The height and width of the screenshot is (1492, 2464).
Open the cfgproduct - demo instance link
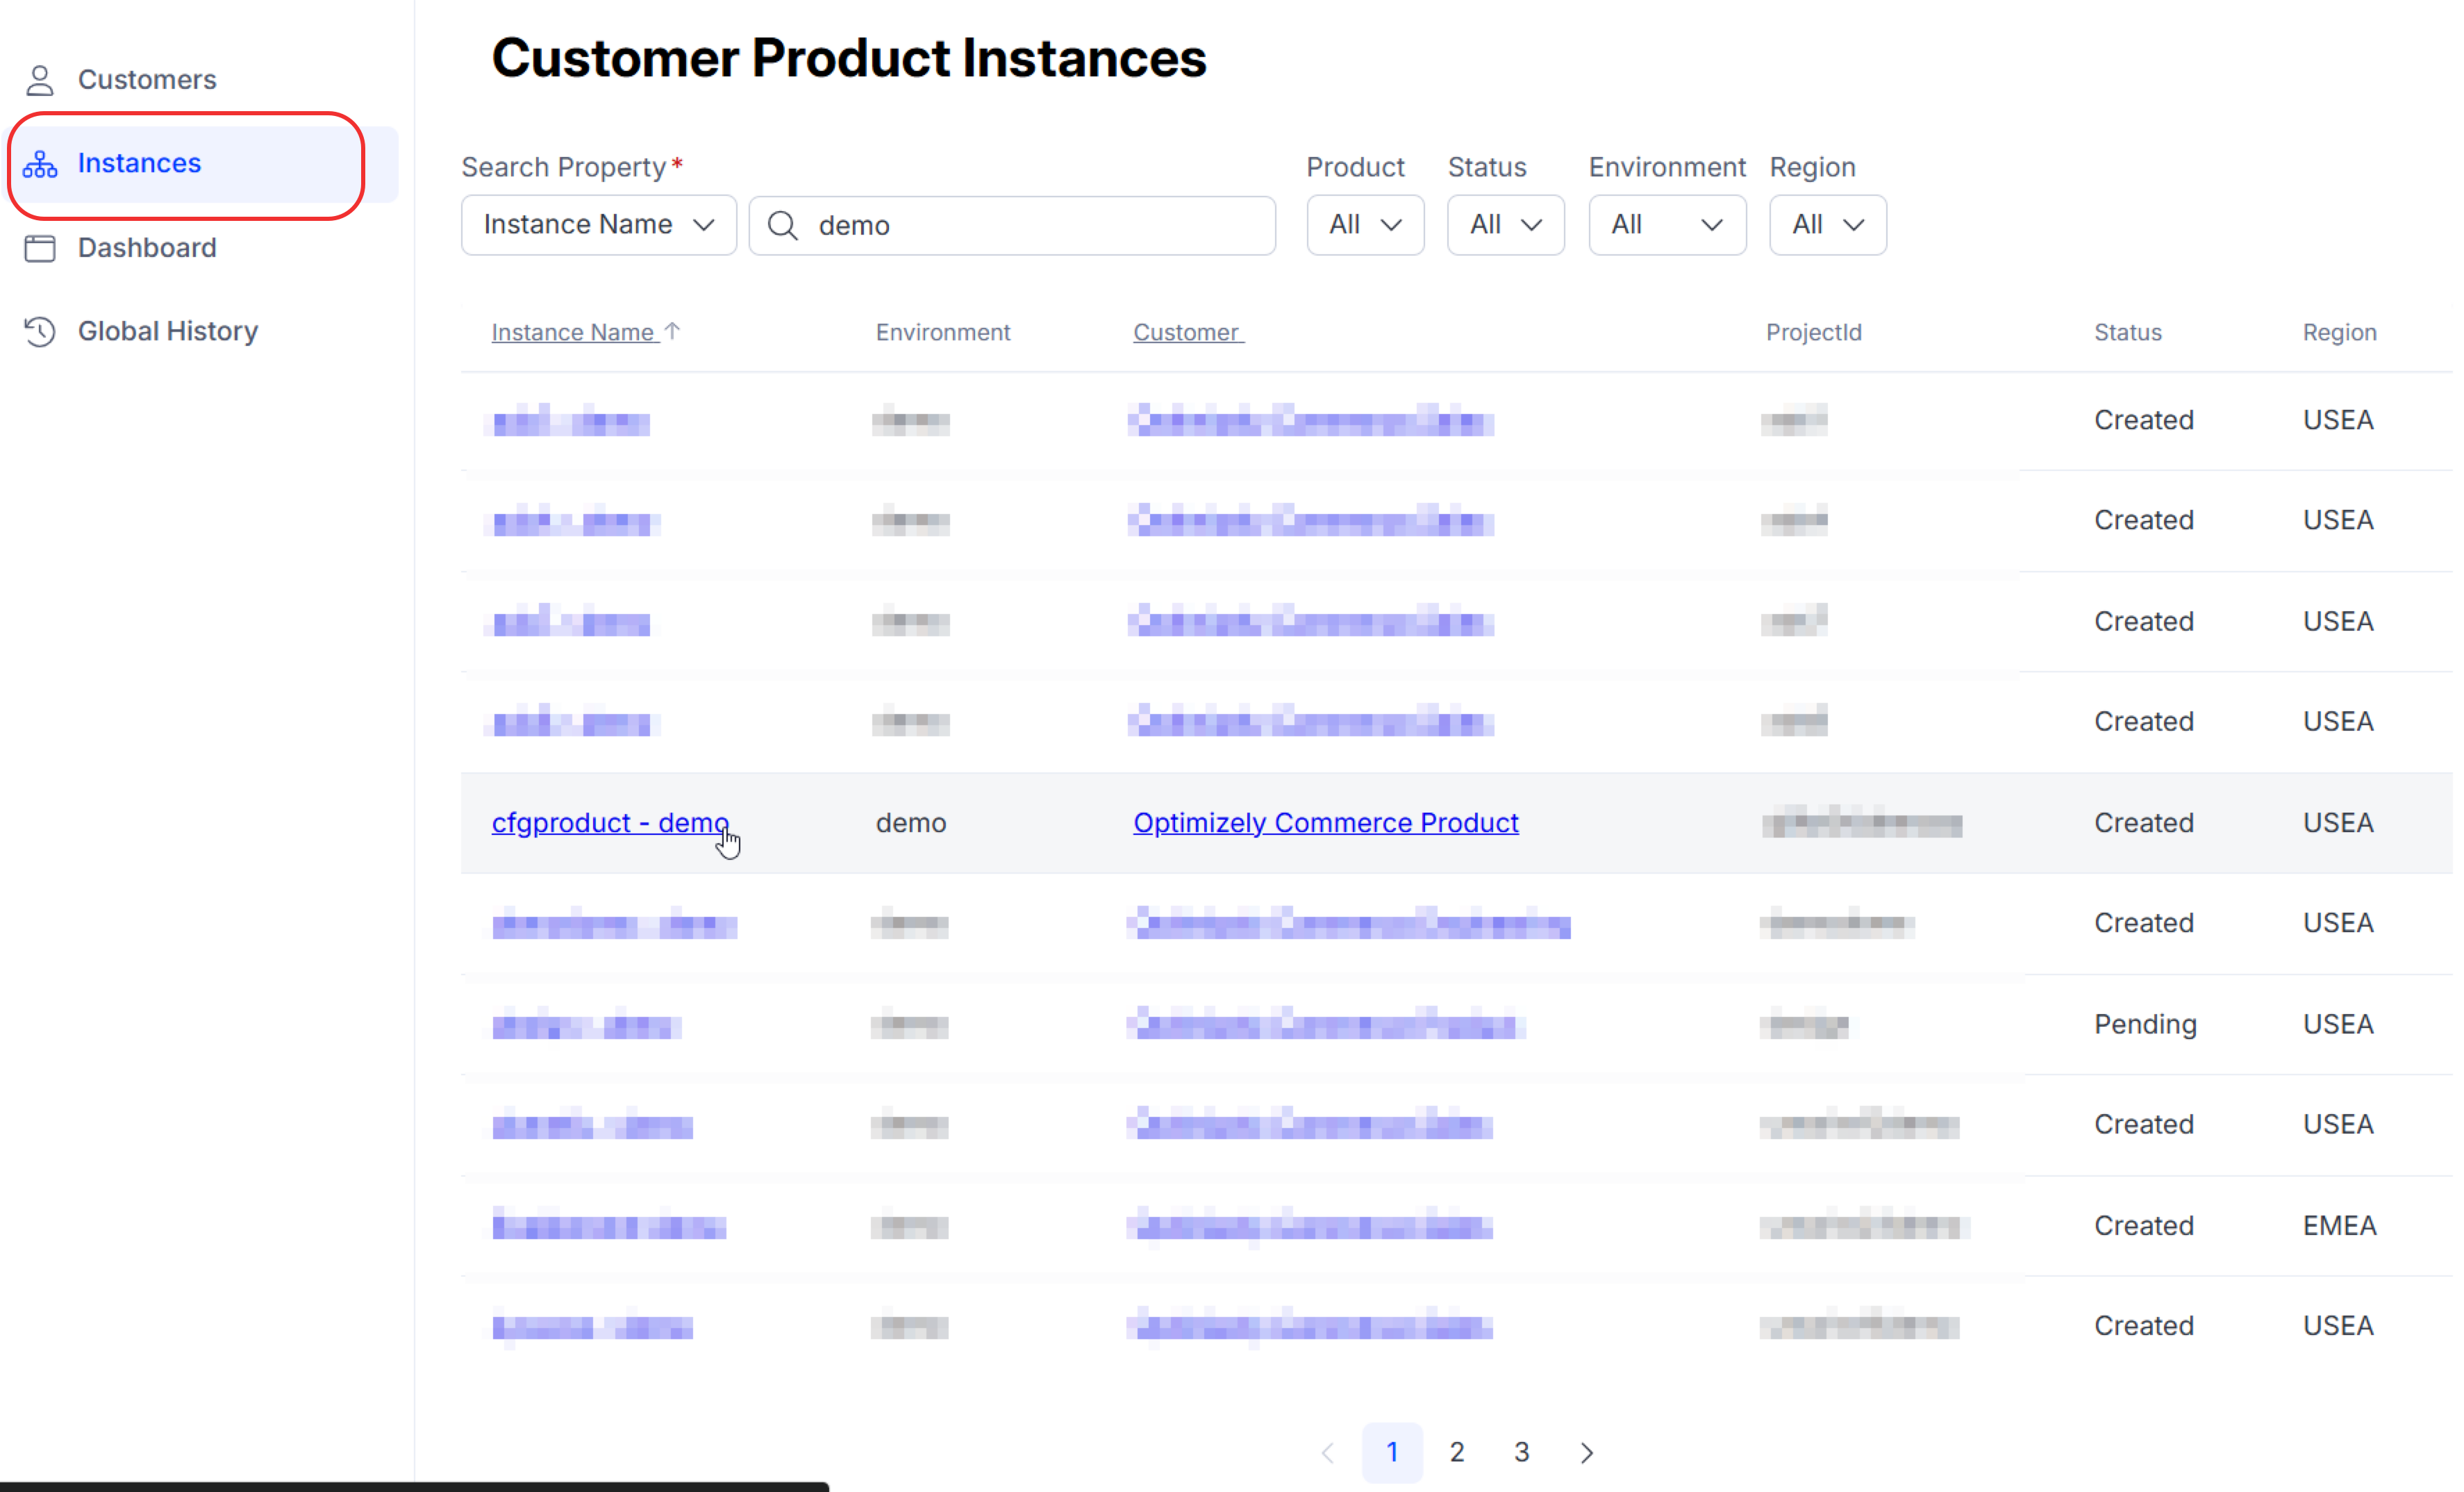610,822
